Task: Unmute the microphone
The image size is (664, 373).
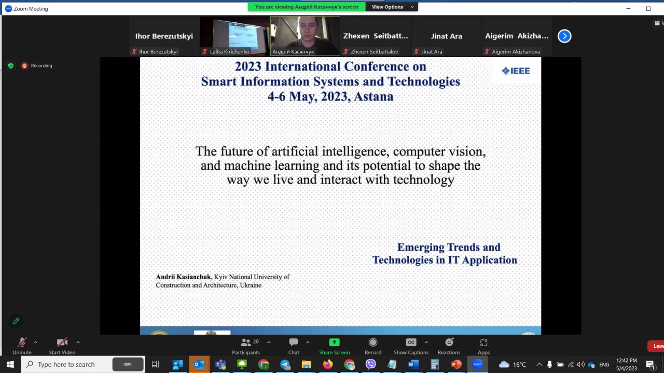Action: click(x=22, y=346)
